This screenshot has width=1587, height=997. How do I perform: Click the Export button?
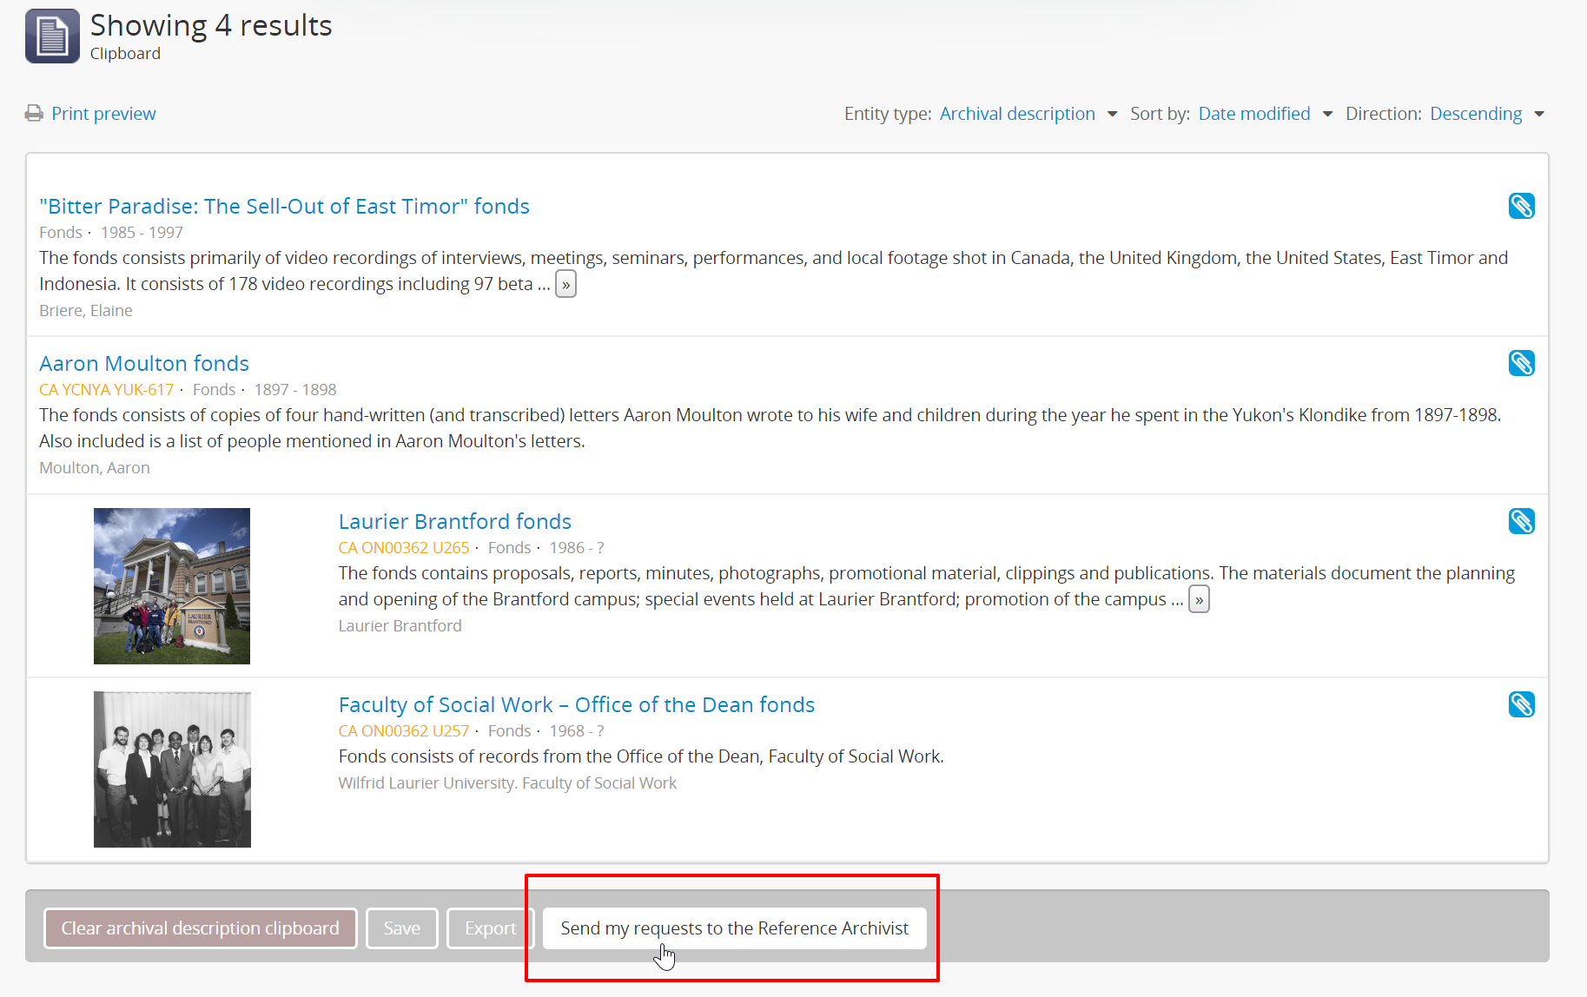[x=490, y=928]
